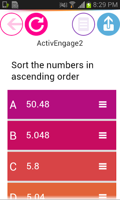120x200 pixels.
Task: Select answer row B with 5.048
Action: click(62, 135)
